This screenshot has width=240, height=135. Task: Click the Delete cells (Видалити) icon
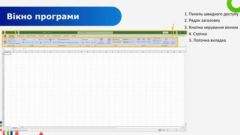point(144,40)
